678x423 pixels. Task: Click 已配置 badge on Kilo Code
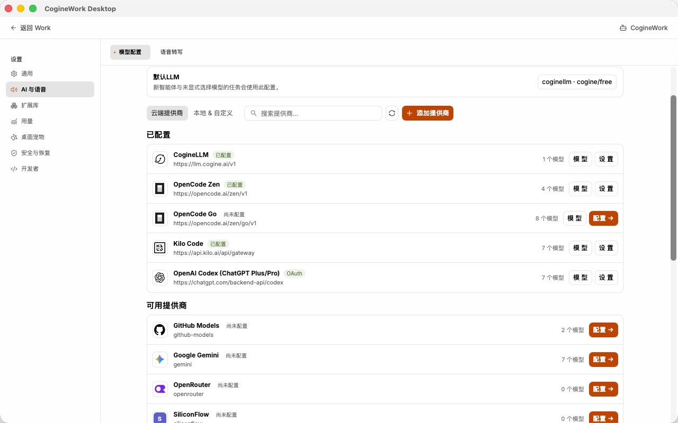pyautogui.click(x=218, y=244)
